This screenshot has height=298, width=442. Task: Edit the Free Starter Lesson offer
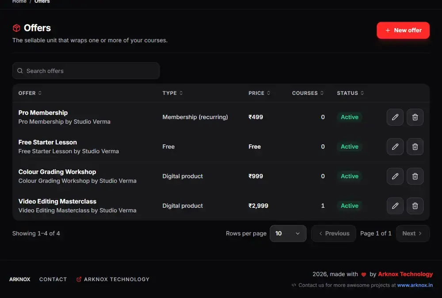coord(395,147)
